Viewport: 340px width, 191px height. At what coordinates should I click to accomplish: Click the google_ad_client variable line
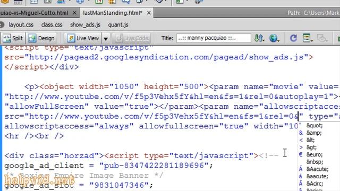click(108, 166)
